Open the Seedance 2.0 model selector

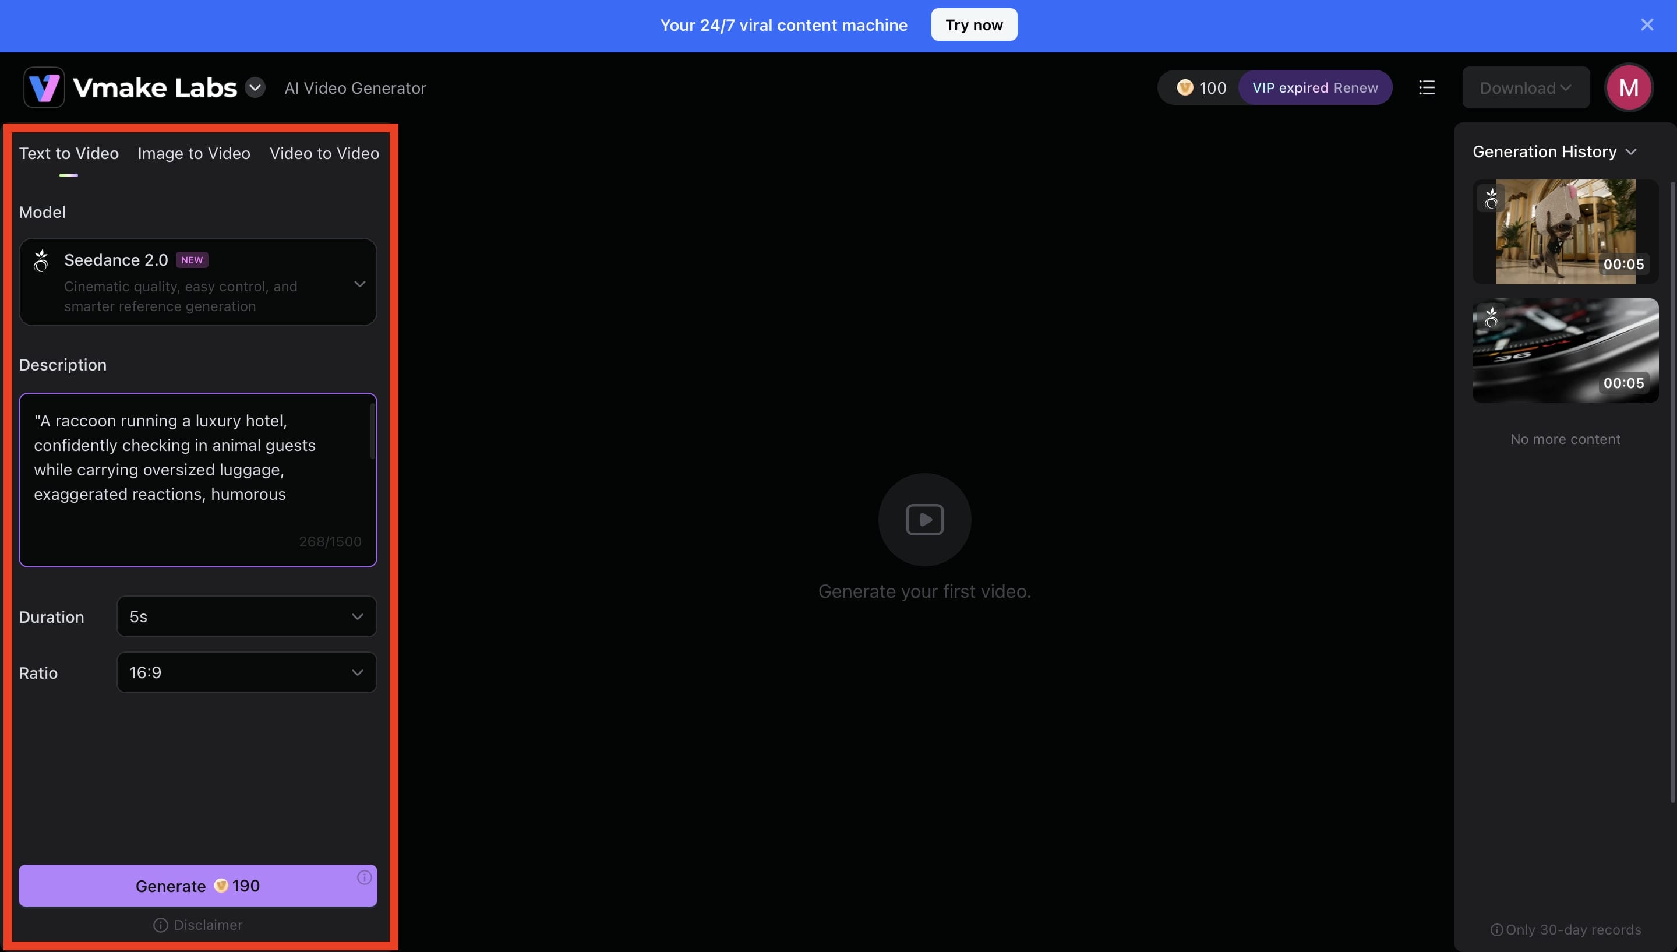click(198, 282)
